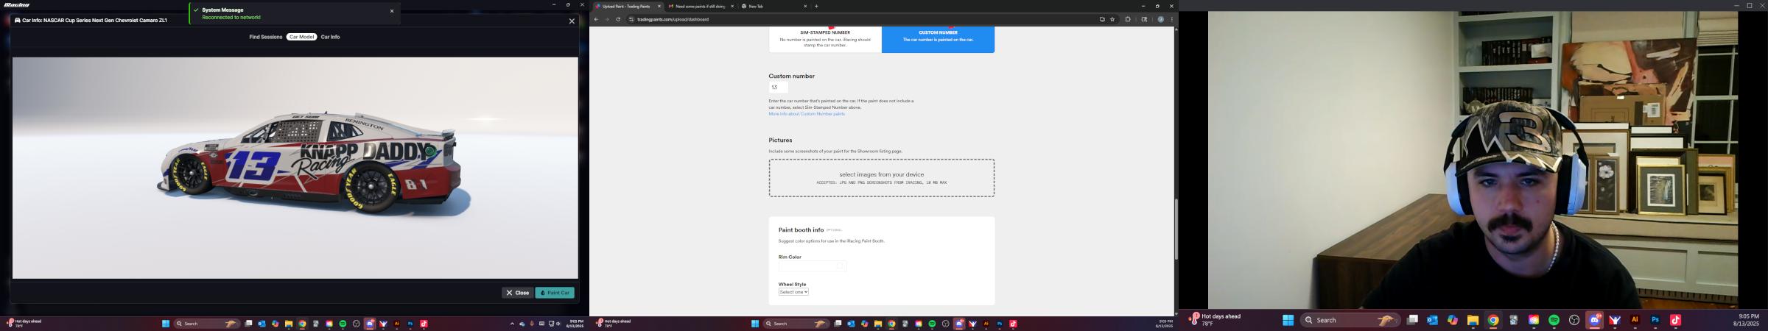
Task: Click the Trading Paints page scrollbar
Action: tap(1176, 229)
